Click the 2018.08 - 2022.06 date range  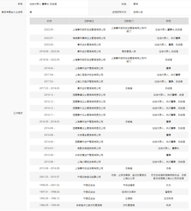click(x=49, y=52)
